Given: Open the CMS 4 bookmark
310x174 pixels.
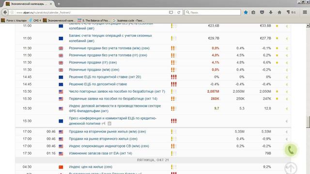Looking at the screenshot, I should [35, 20].
